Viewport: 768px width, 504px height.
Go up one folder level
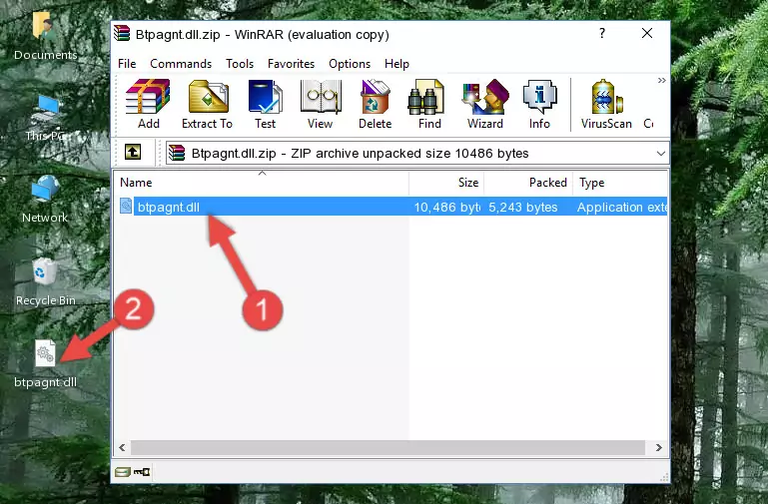pos(133,152)
